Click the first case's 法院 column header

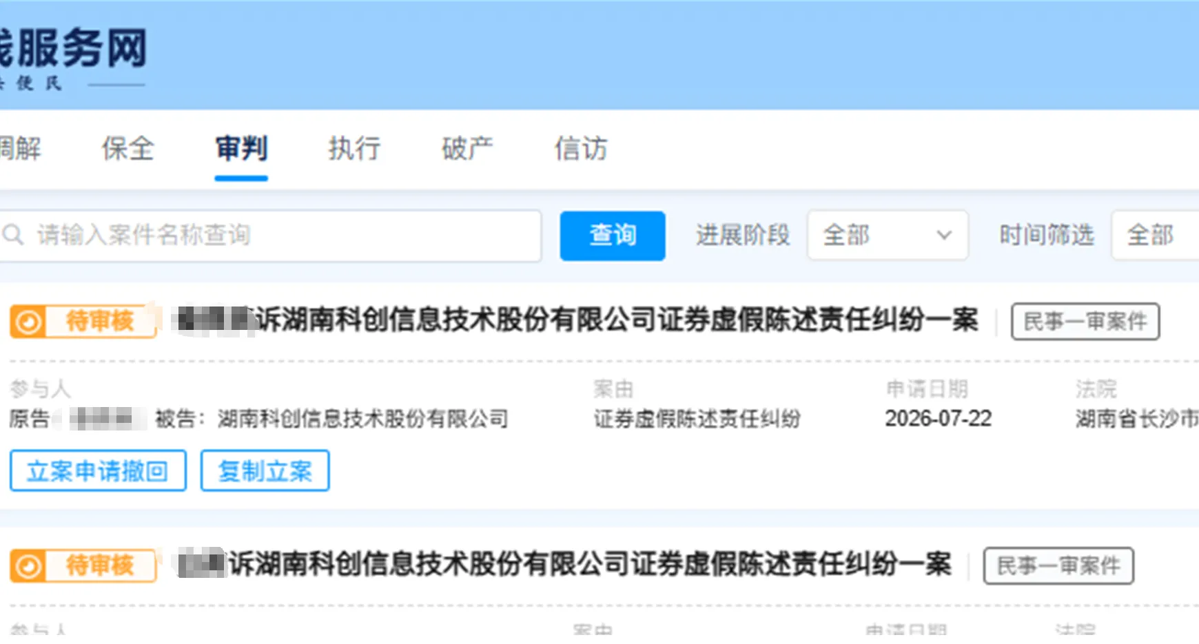pyautogui.click(x=1096, y=389)
